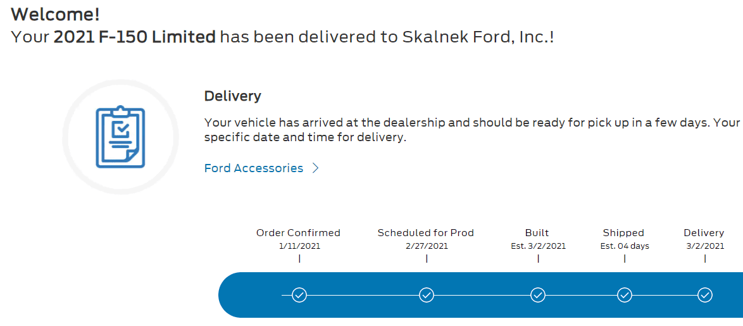This screenshot has width=743, height=326.
Task: Click the 2021 F-150 Limited vehicle name
Action: tap(135, 37)
